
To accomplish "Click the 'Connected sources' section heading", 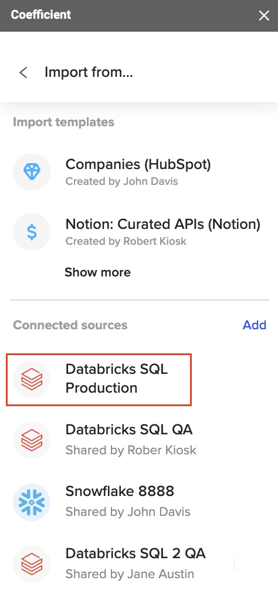I will pyautogui.click(x=70, y=325).
